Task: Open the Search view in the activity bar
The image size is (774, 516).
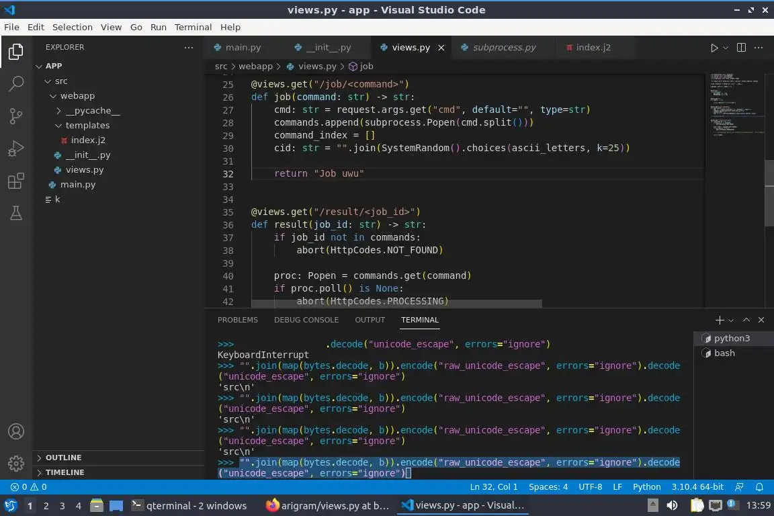Action: pyautogui.click(x=16, y=83)
